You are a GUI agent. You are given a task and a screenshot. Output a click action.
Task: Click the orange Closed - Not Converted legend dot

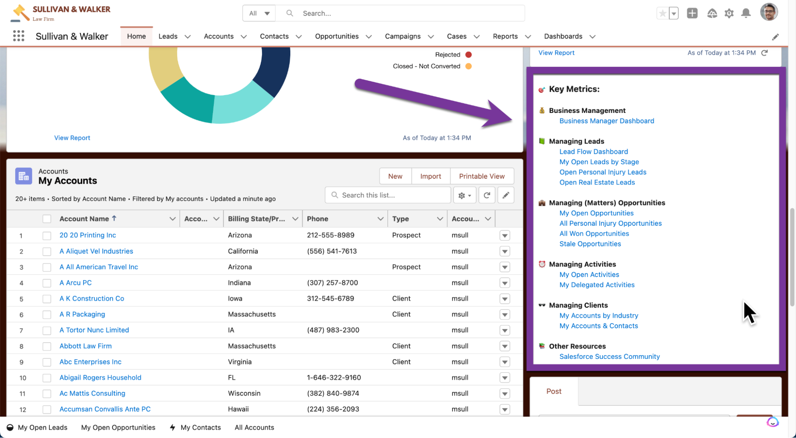click(469, 66)
